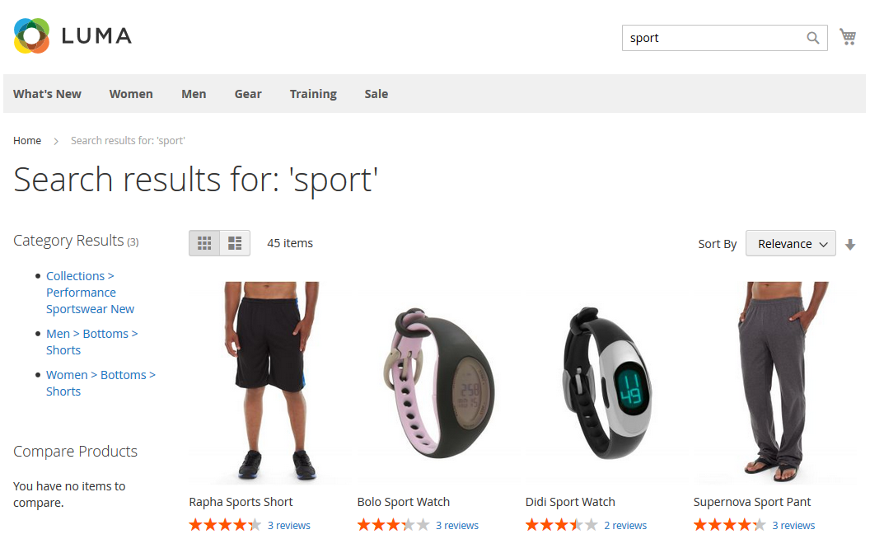Screen dimensions: 870x539
Task: Click the star rating of Rapha Sports Short
Action: point(225,524)
